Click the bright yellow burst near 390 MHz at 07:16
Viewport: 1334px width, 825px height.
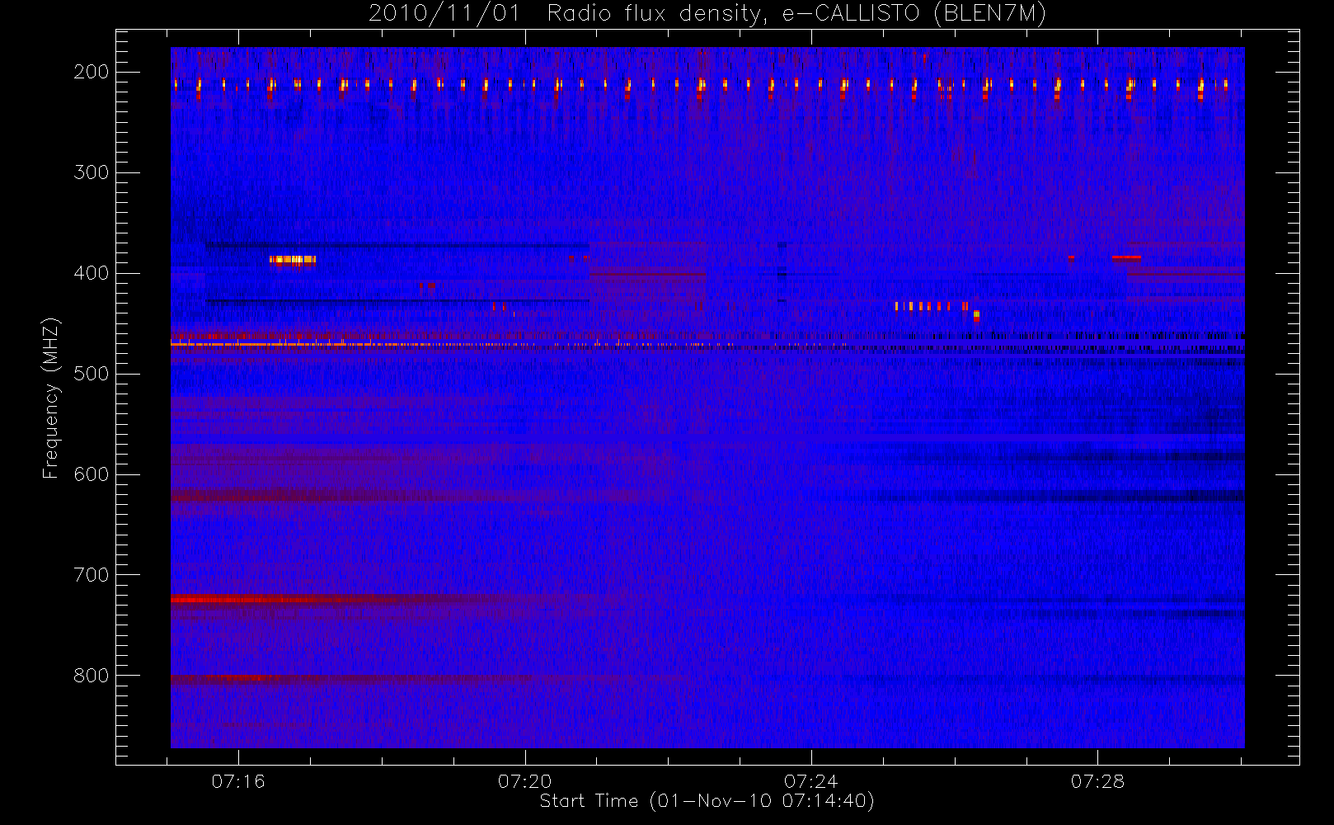pyautogui.click(x=293, y=260)
